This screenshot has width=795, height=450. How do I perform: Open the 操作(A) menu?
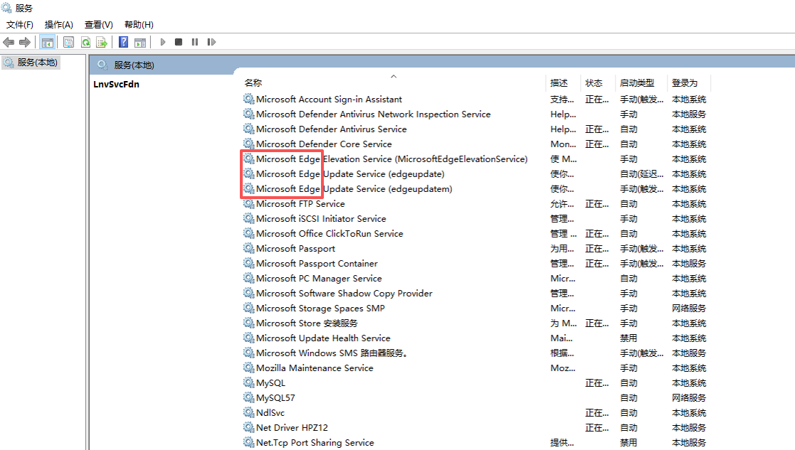coord(59,24)
